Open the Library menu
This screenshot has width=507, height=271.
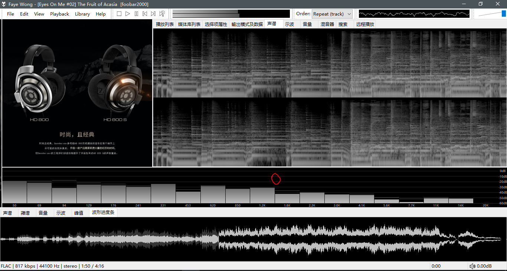(82, 14)
